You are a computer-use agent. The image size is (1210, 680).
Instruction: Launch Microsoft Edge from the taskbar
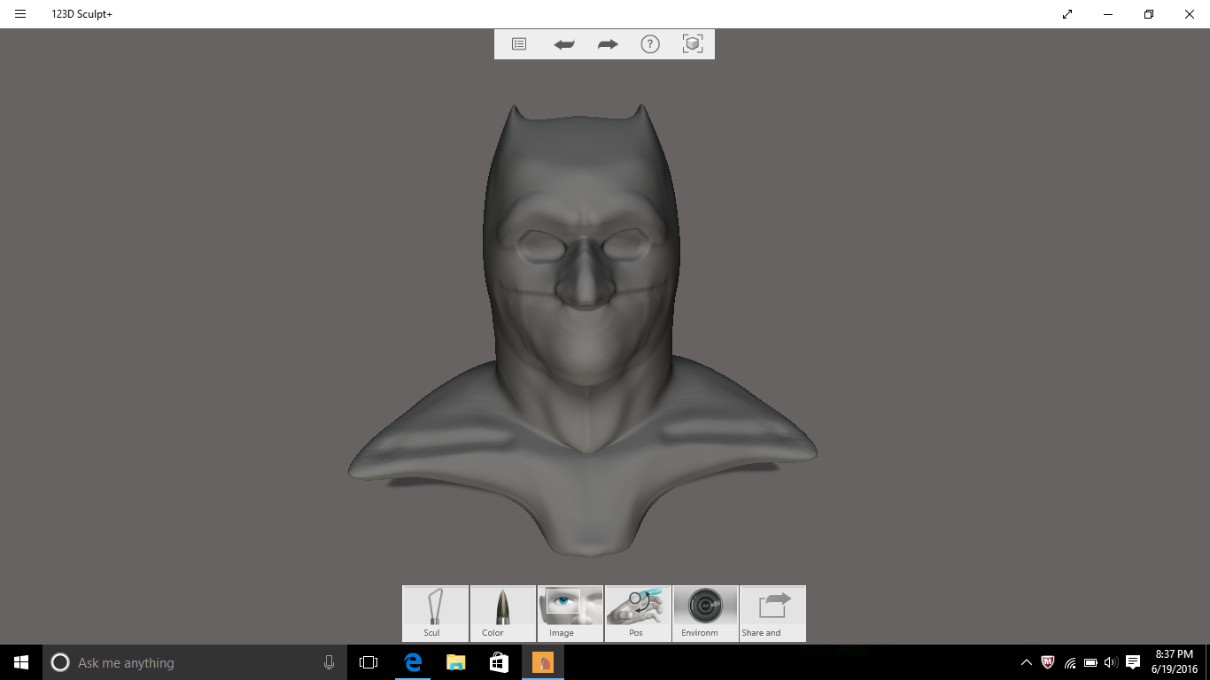412,662
